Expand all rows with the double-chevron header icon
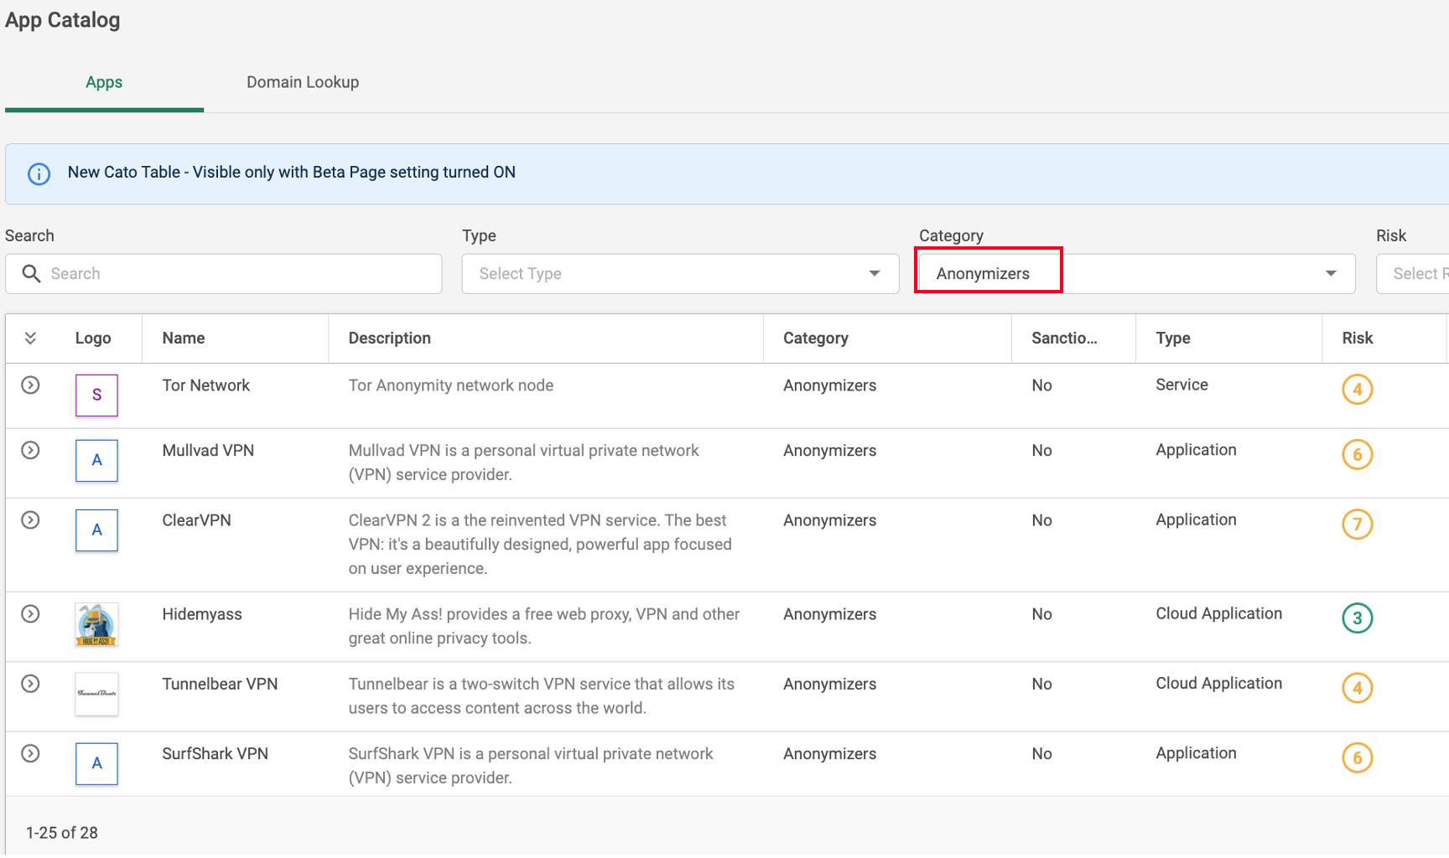1449x858 pixels. point(30,338)
